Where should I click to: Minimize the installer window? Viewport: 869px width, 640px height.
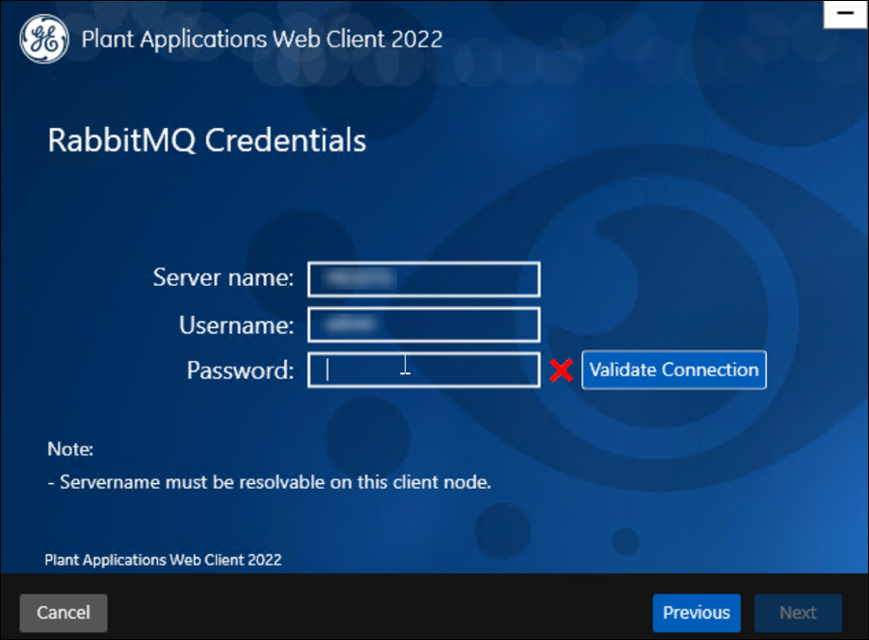click(x=846, y=13)
